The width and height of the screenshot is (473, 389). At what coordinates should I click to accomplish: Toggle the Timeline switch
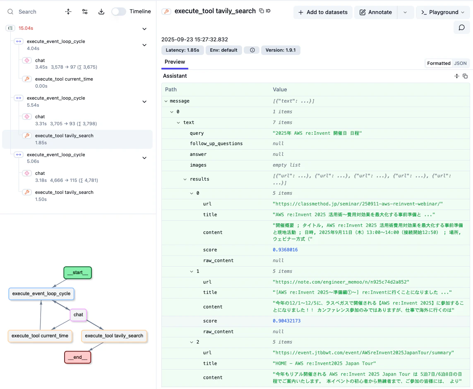118,12
